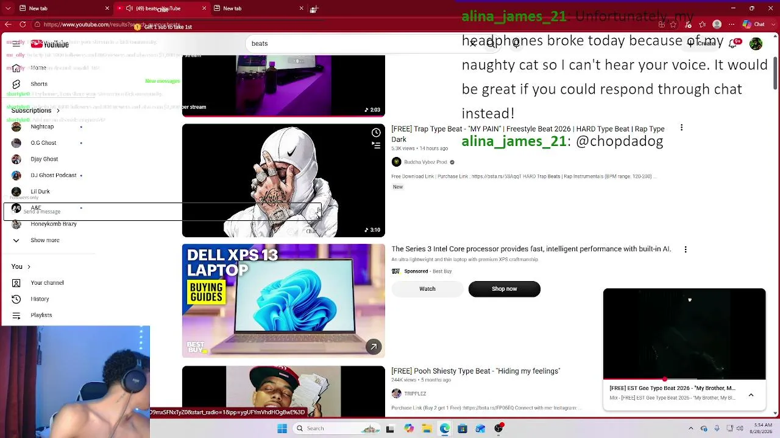Play the MY PAIN video thumbnail

283,181
